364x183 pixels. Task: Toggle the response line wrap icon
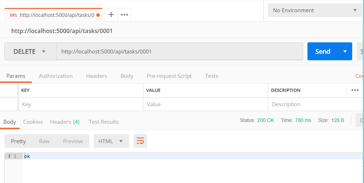[x=140, y=141]
